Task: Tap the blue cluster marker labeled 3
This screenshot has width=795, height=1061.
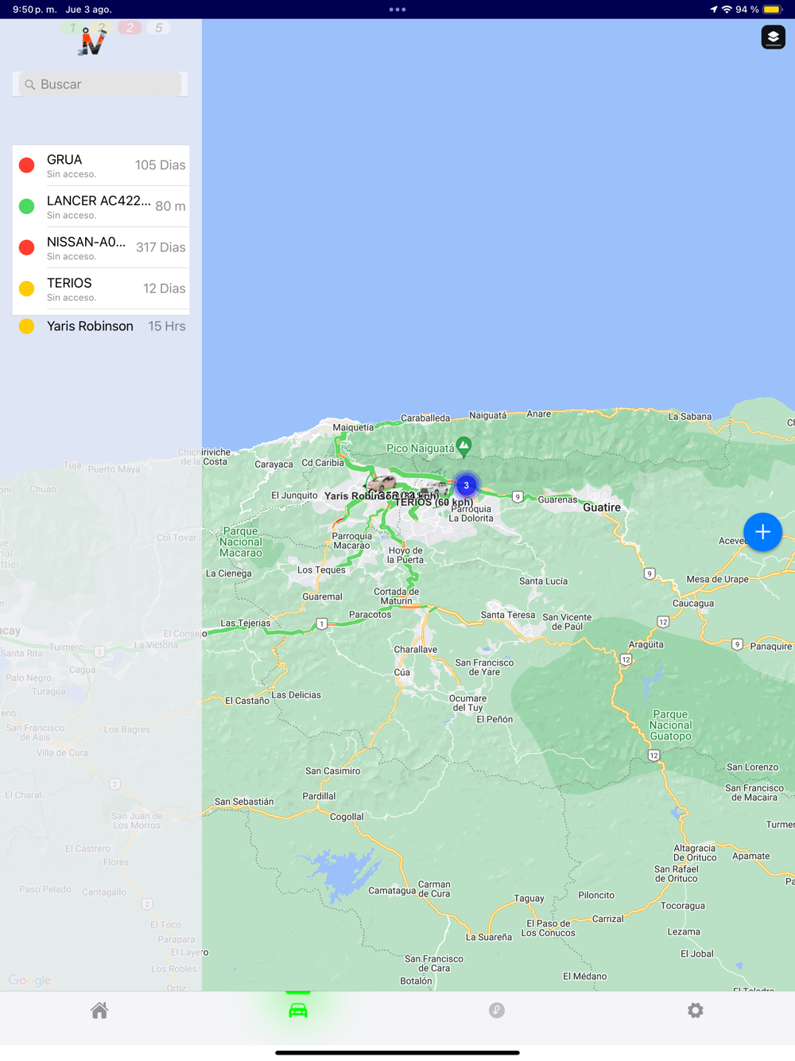Action: coord(467,485)
